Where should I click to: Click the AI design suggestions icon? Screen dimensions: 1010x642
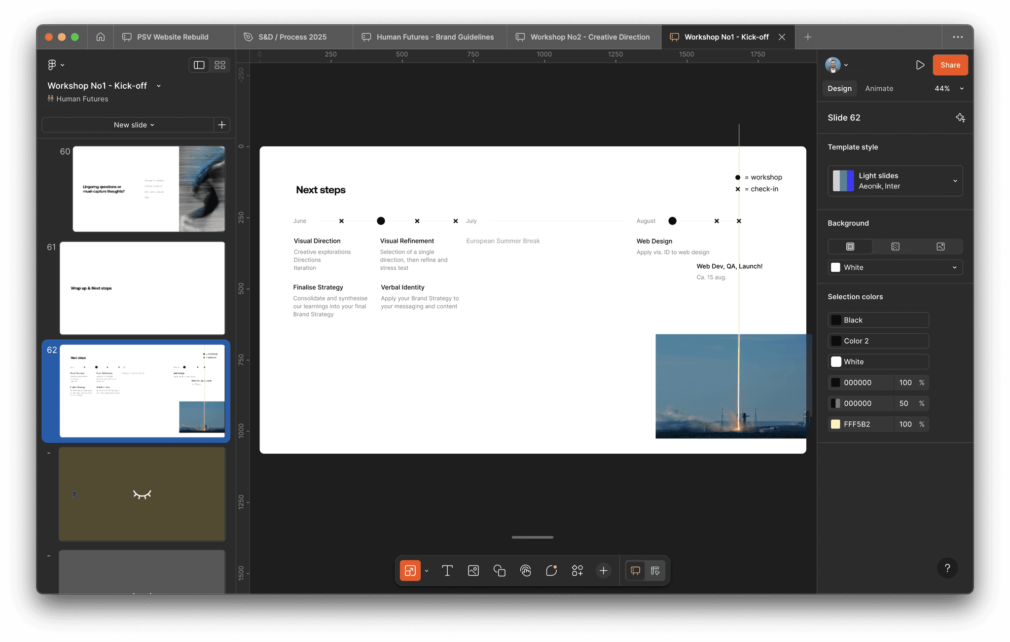pos(960,117)
